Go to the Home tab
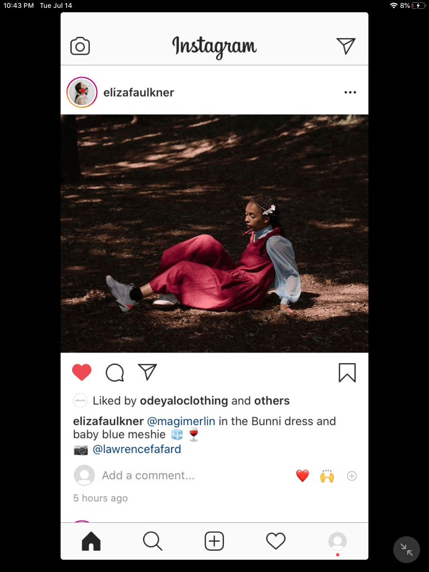Screen dimensions: 429x572 tap(91, 541)
